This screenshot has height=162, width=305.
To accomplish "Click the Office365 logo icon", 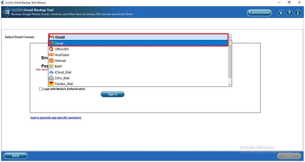I will (x=51, y=49).
